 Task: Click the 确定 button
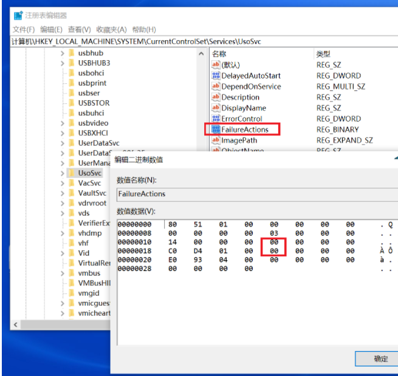pos(379,358)
